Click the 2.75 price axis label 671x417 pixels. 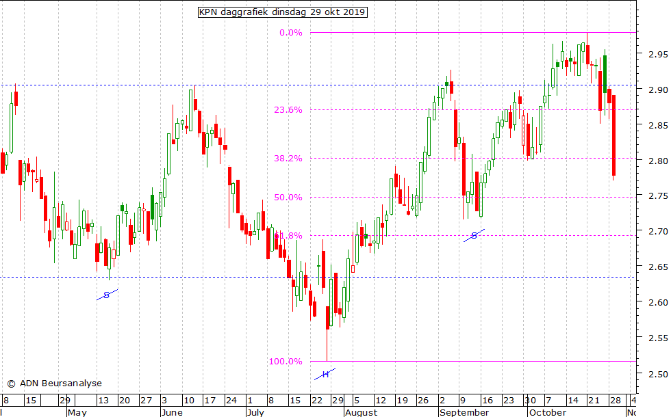point(658,196)
